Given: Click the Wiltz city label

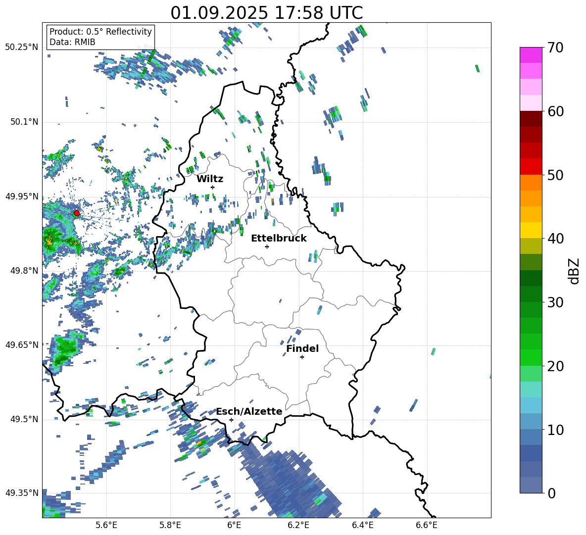Looking at the screenshot, I should (x=210, y=179).
